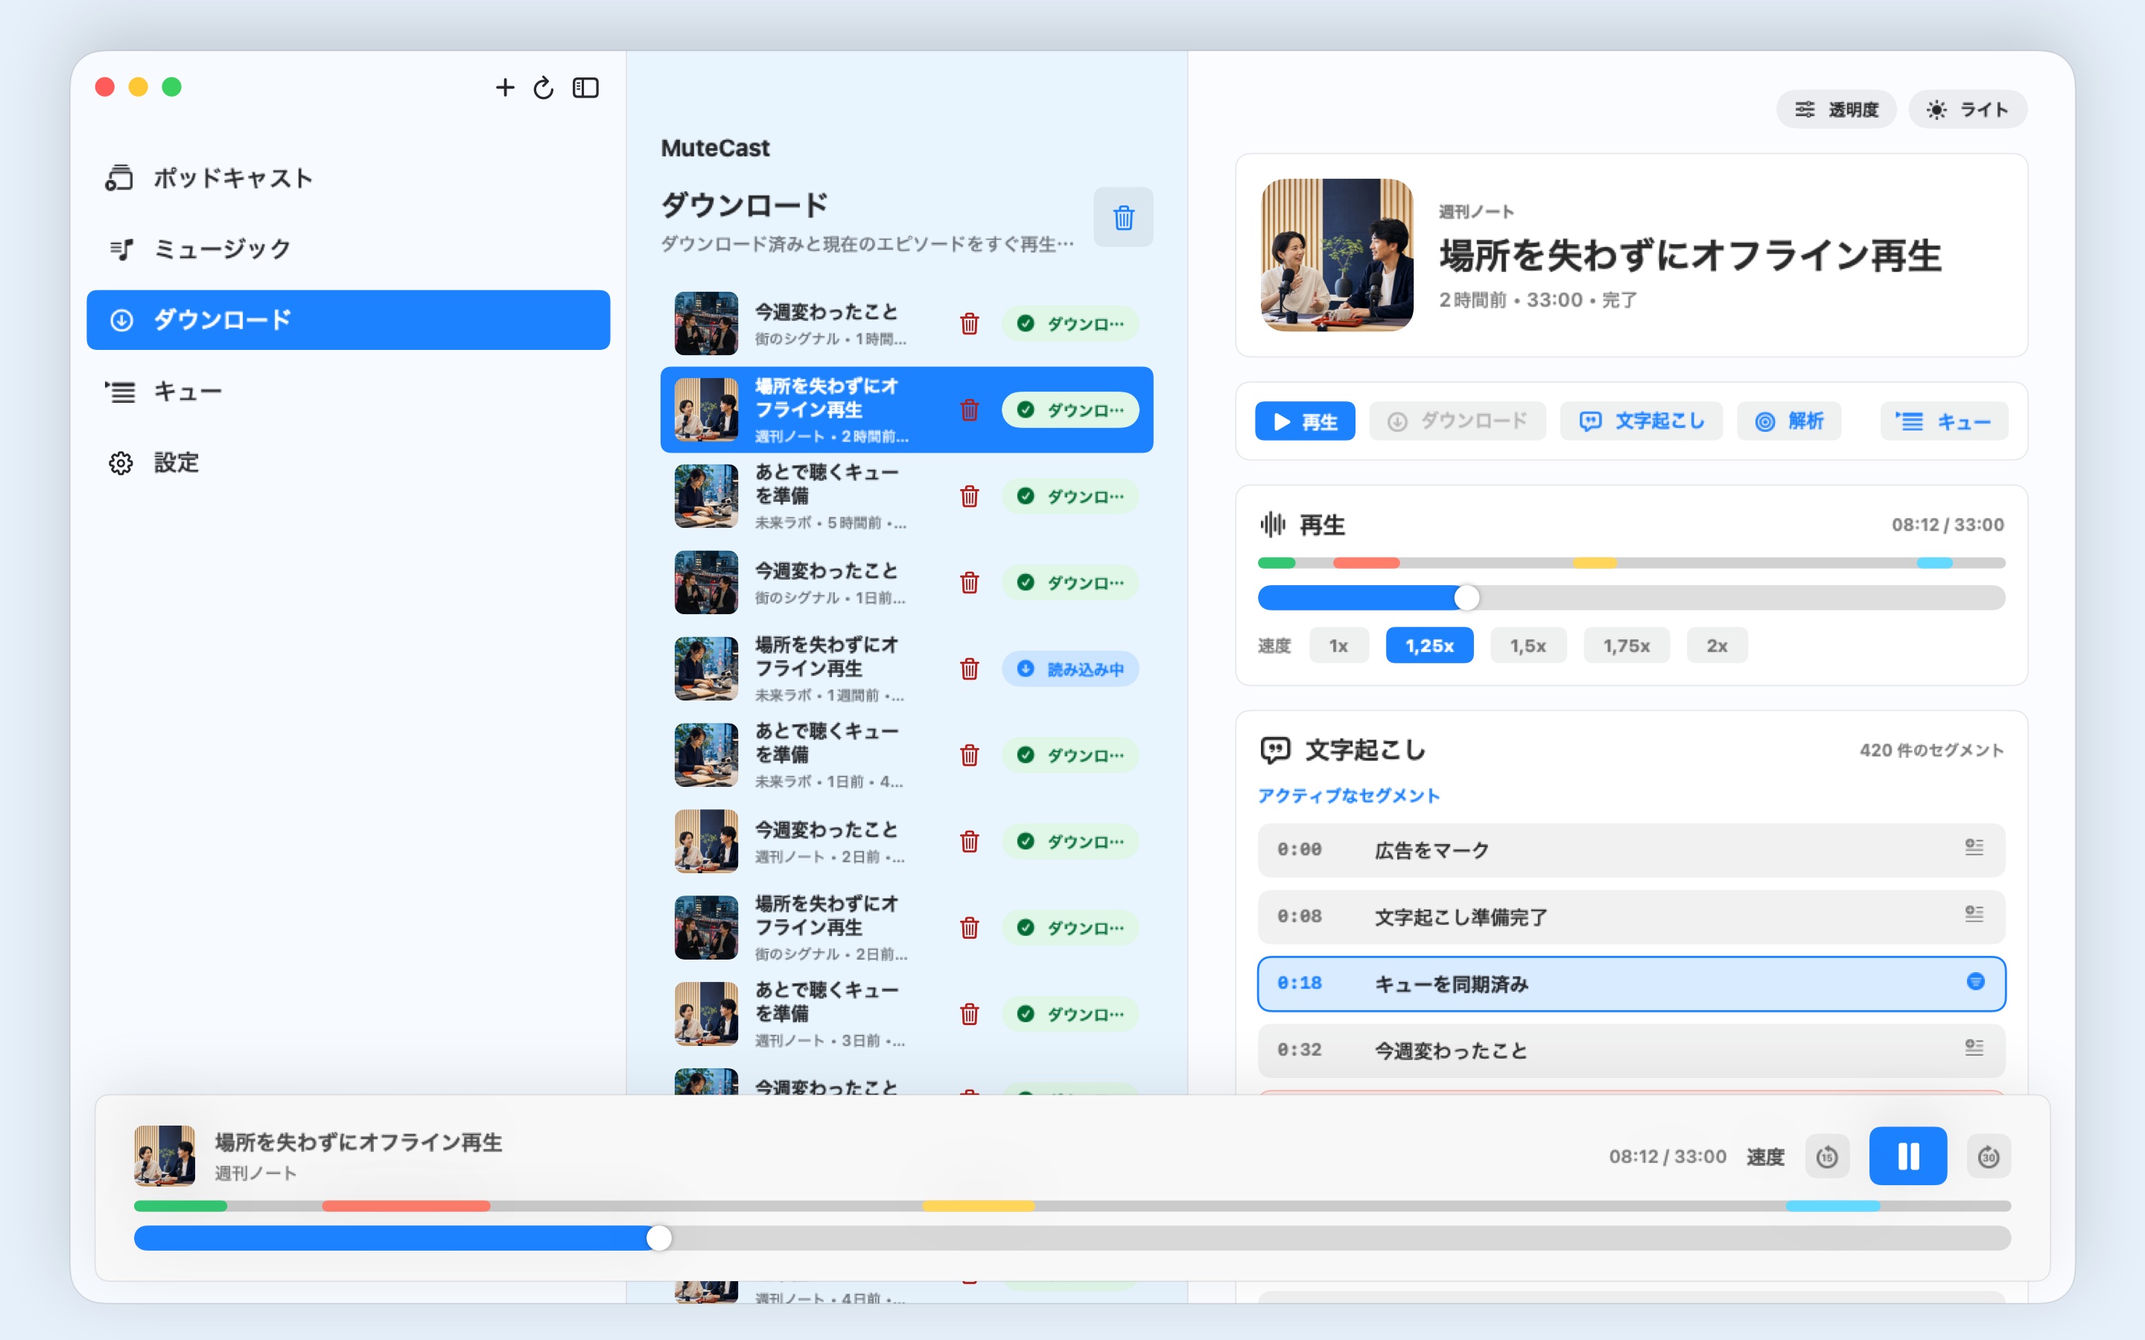Click the ダウンロード badge on the 未来ラボ 5時間前 row
This screenshot has width=2145, height=1340.
tap(1070, 495)
